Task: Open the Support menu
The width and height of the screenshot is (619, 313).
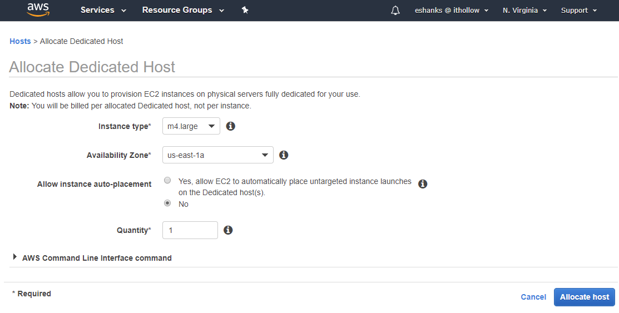Action: (x=578, y=11)
